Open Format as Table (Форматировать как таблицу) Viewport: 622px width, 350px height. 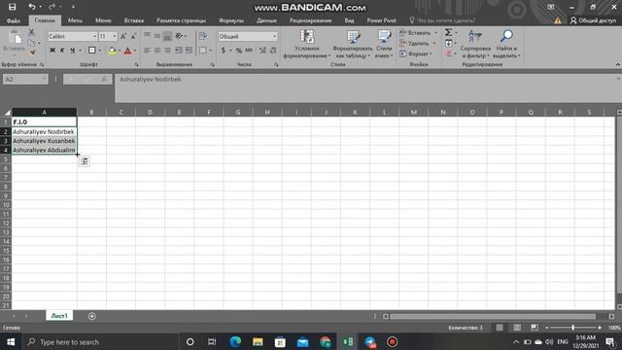[353, 45]
